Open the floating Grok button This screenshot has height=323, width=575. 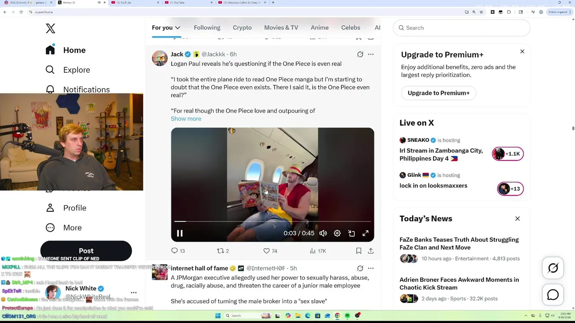pos(553,268)
